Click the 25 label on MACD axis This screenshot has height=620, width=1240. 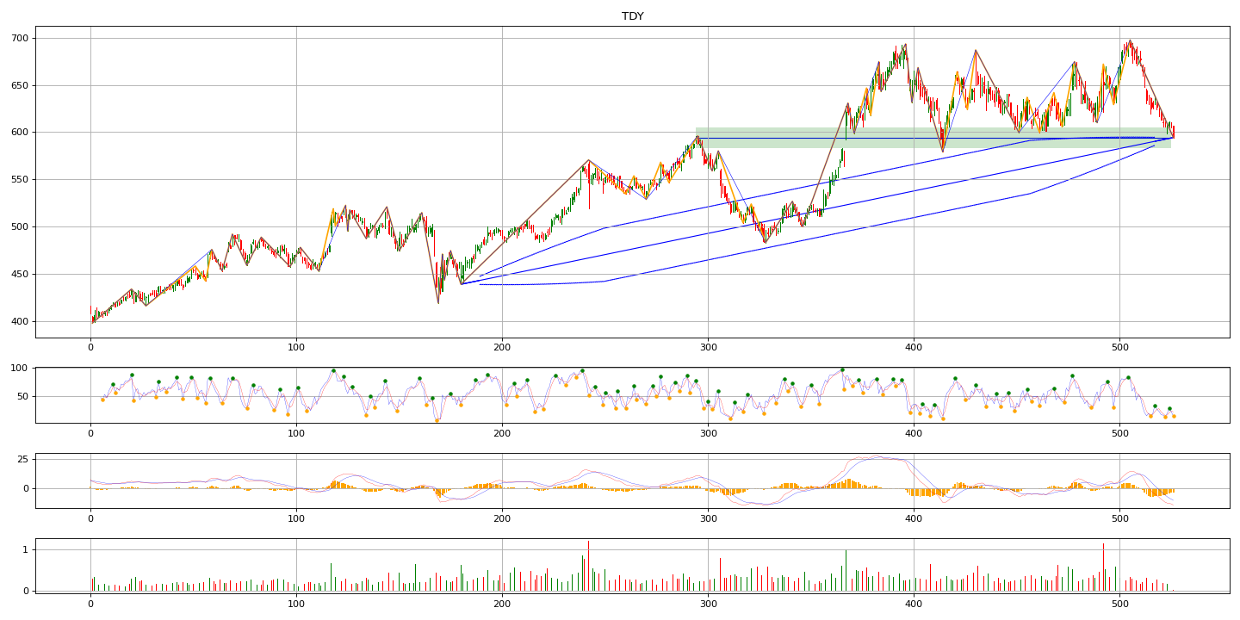coord(23,459)
